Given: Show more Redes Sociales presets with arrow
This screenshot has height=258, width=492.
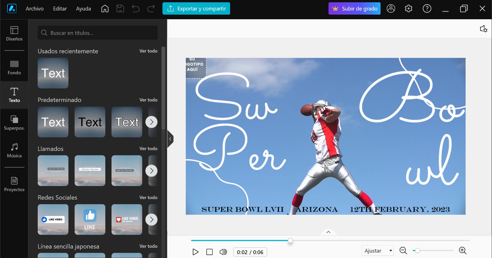Looking at the screenshot, I should pyautogui.click(x=151, y=220).
